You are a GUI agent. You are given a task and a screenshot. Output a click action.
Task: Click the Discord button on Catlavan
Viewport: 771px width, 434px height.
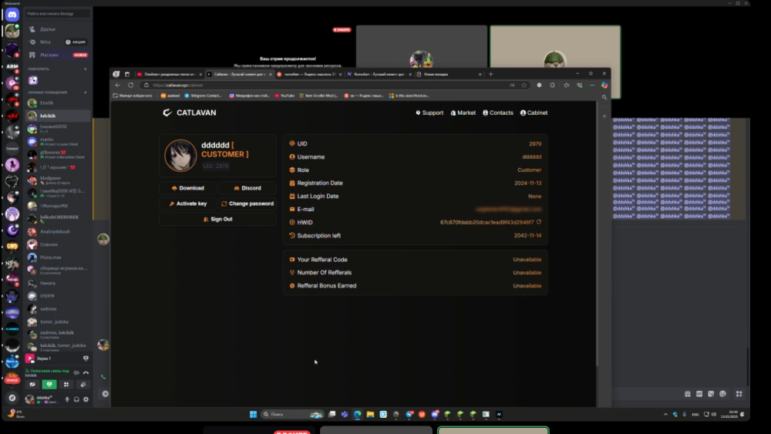[x=247, y=188]
